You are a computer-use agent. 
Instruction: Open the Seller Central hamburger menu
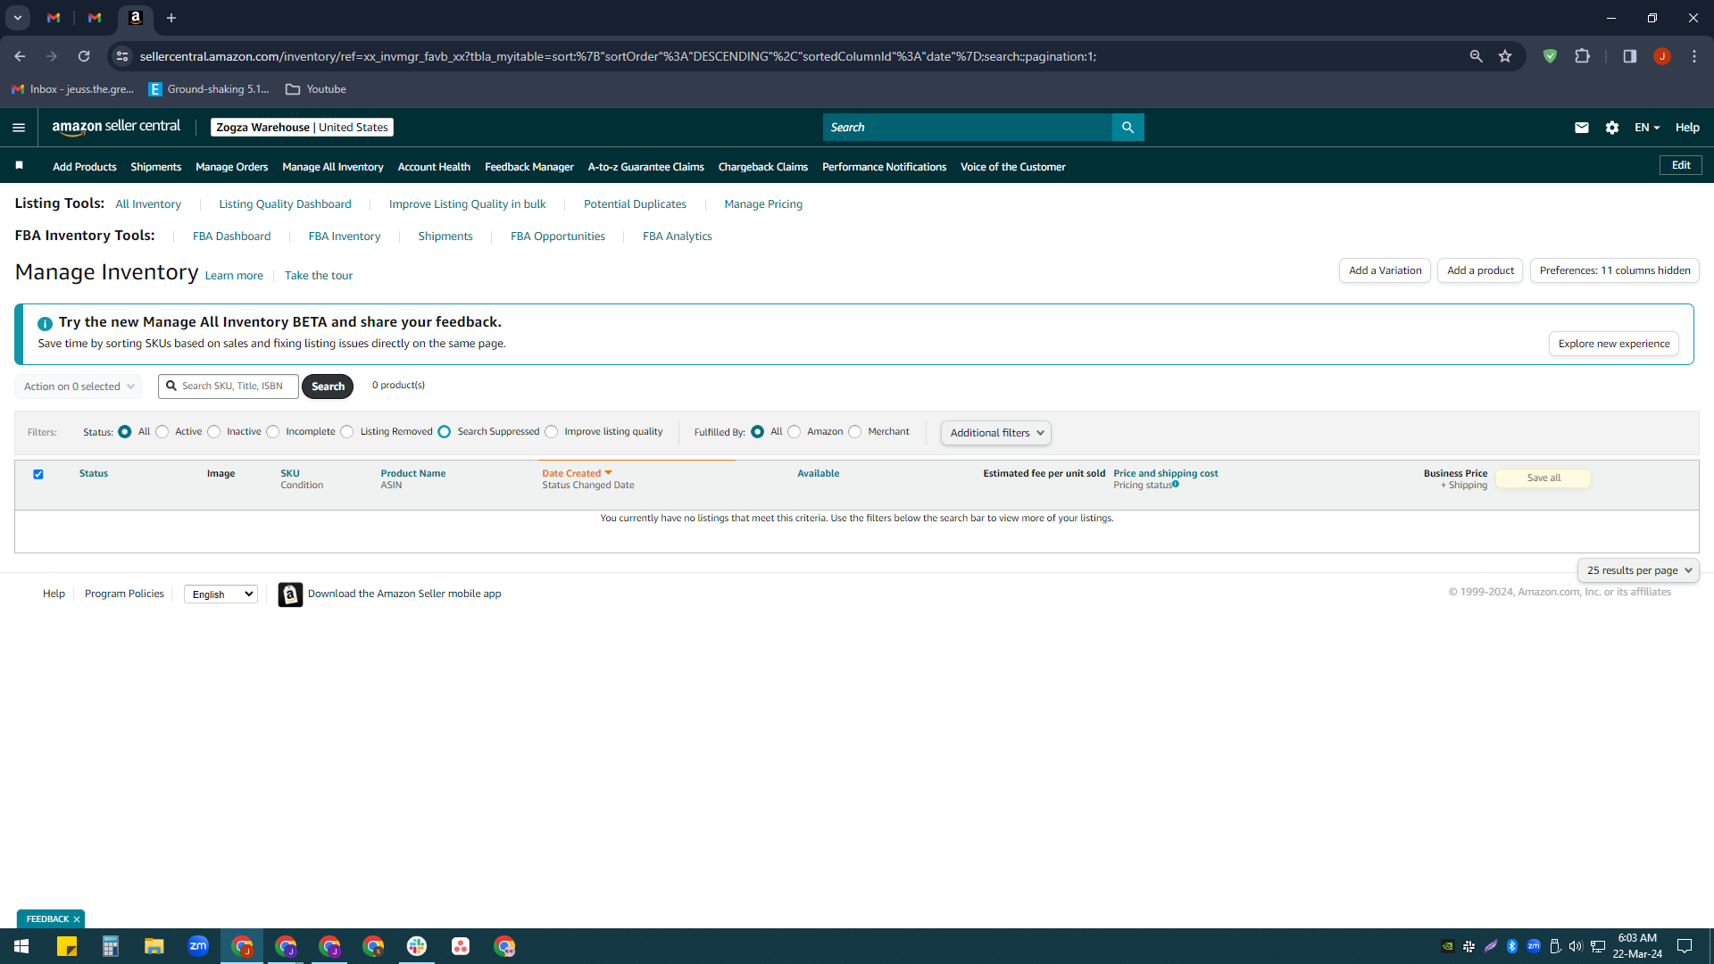19,128
